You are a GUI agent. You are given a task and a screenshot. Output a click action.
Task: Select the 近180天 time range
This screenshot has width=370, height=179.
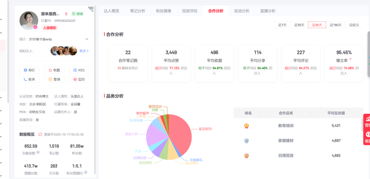(x=336, y=25)
